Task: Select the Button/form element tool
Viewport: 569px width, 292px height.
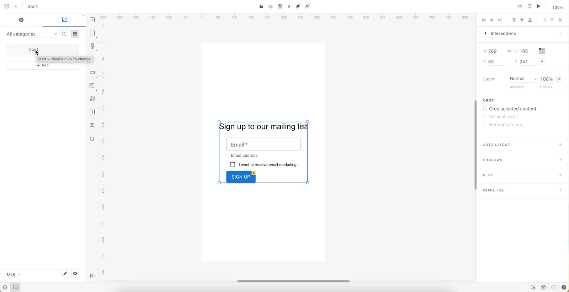Action: coord(92,72)
